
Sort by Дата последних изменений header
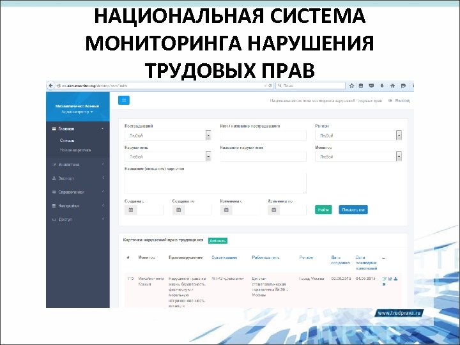(366, 263)
